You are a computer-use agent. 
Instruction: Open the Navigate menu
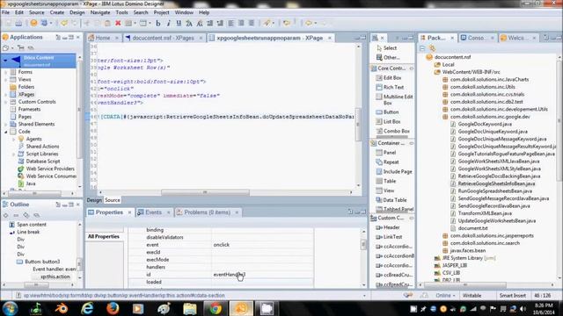point(100,12)
